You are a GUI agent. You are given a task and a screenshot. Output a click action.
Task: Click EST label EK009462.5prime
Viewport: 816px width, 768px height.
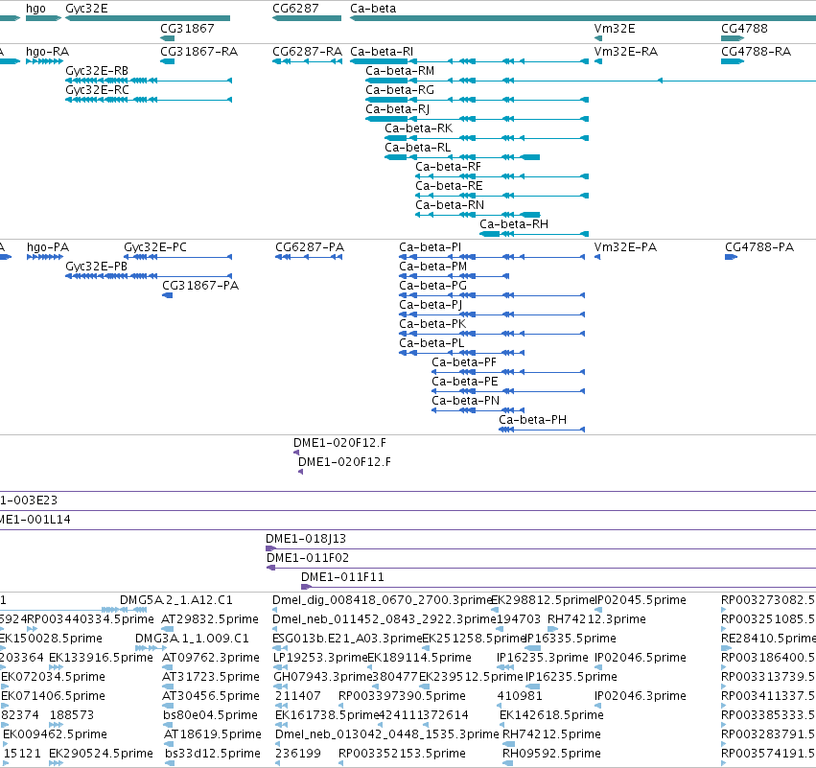point(56,734)
